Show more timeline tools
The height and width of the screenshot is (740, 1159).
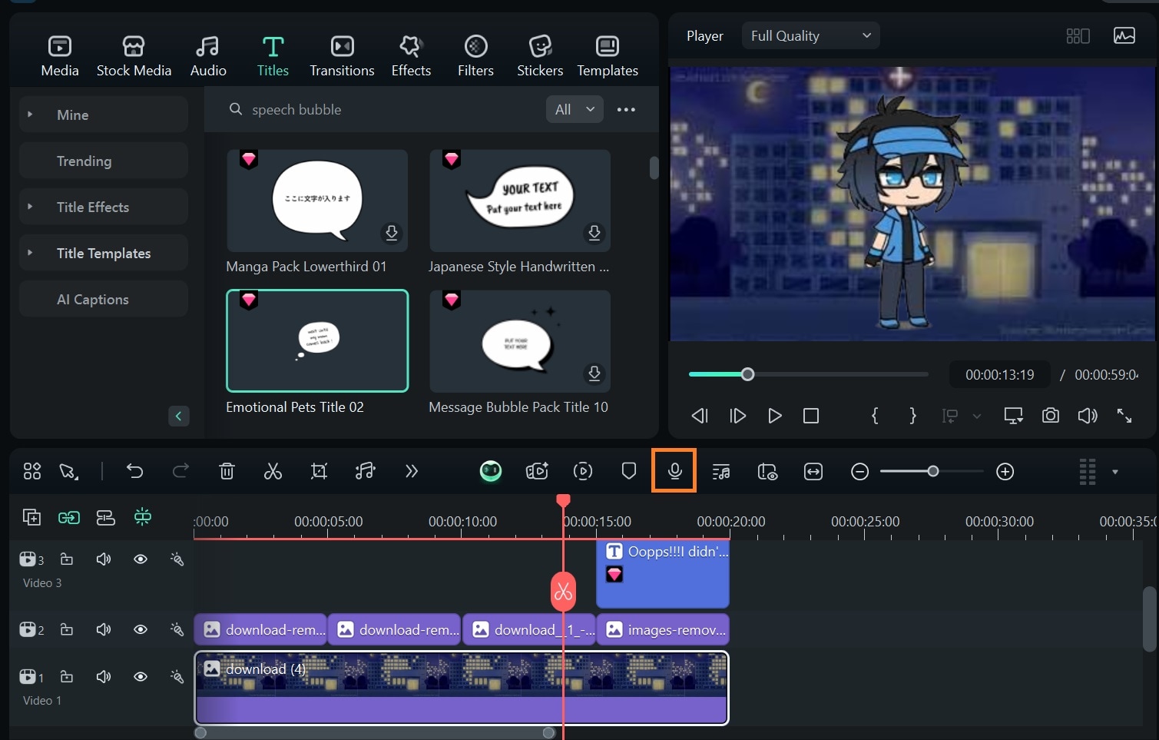click(412, 471)
